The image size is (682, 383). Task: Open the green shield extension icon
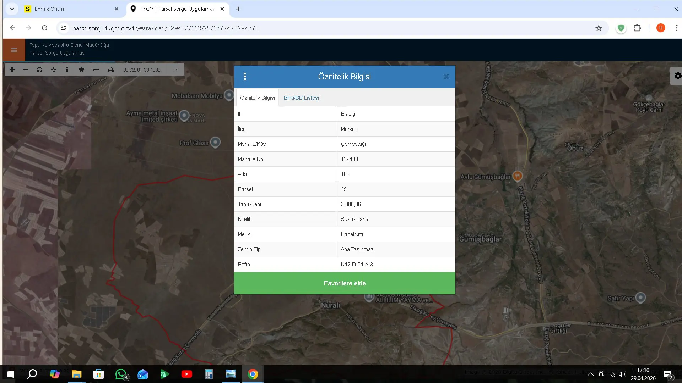(x=621, y=28)
